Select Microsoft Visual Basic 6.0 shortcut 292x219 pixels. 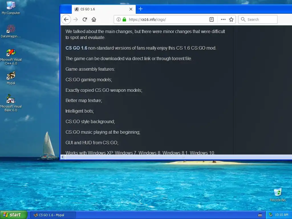(x=11, y=103)
